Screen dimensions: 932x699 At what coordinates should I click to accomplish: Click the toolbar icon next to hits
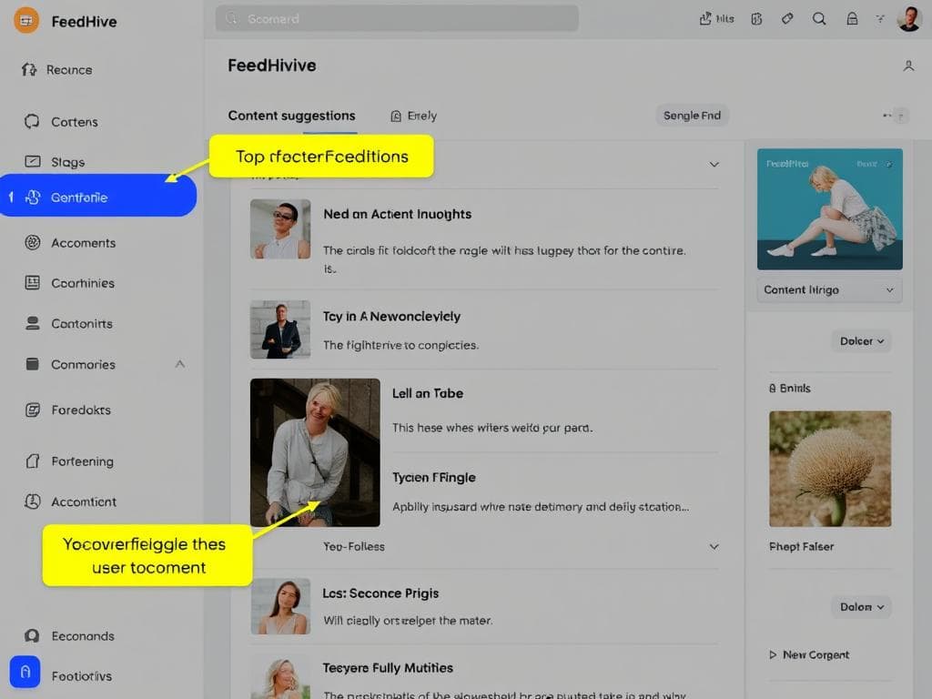click(x=756, y=19)
